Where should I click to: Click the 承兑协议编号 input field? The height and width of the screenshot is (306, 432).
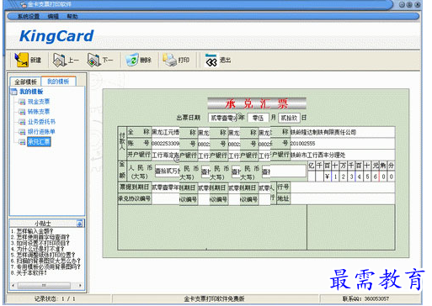[x=165, y=199]
